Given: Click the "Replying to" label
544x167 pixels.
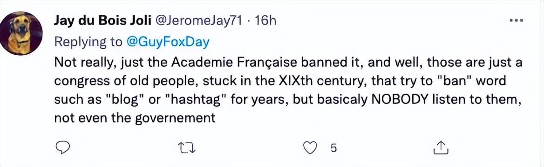Looking at the screenshot, I should tap(88, 42).
